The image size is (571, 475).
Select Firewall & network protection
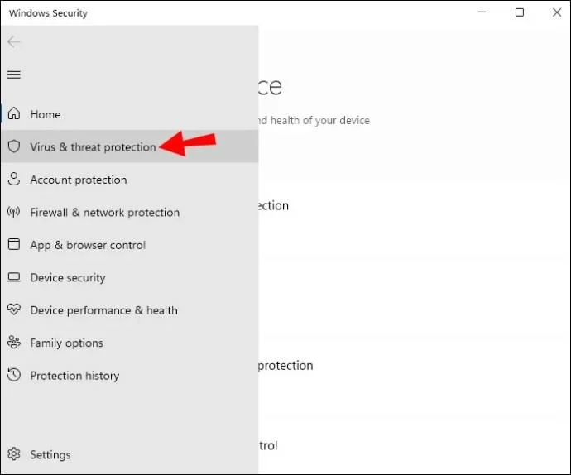(x=105, y=213)
